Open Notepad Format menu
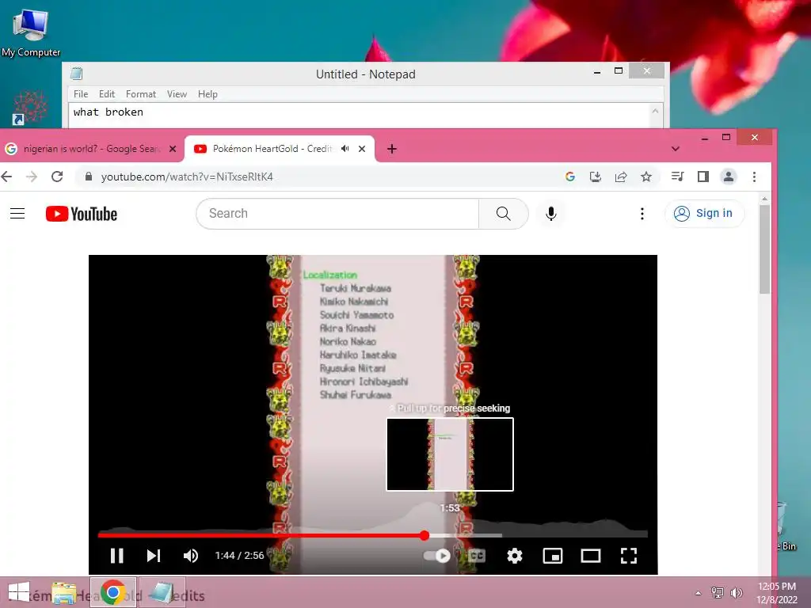The width and height of the screenshot is (811, 608). pyautogui.click(x=141, y=94)
